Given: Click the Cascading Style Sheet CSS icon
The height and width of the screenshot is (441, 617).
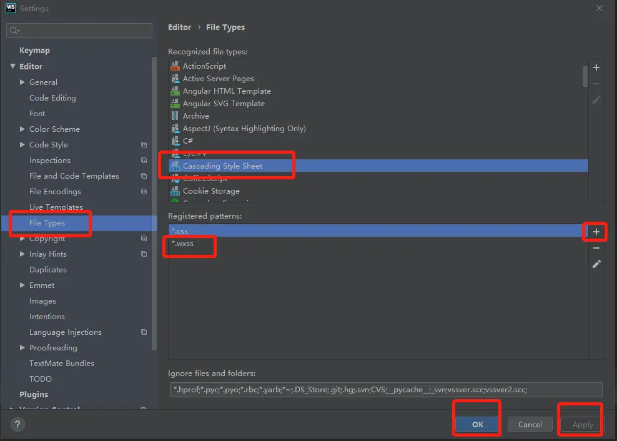Looking at the screenshot, I should click(175, 166).
